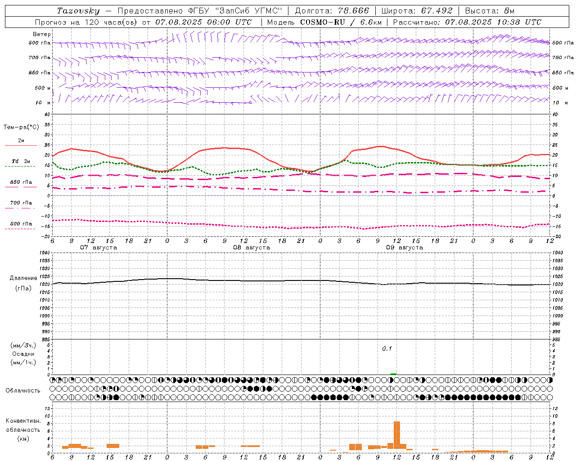Click the '(мм/3ч.)' precipitation unit label

(23, 345)
